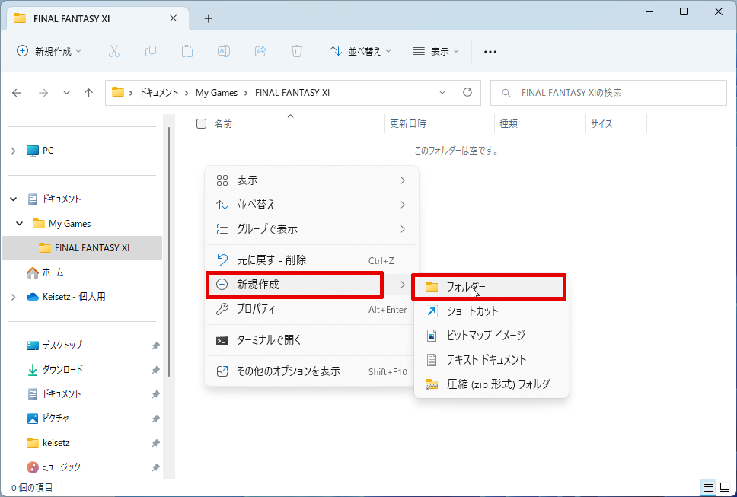Collapse the ドキュメント tree node
The image size is (737, 497).
click(x=13, y=199)
